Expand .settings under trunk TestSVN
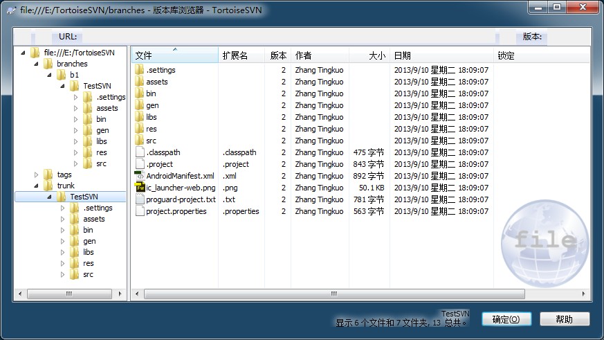Screen dimensions: 604x340 [62, 208]
